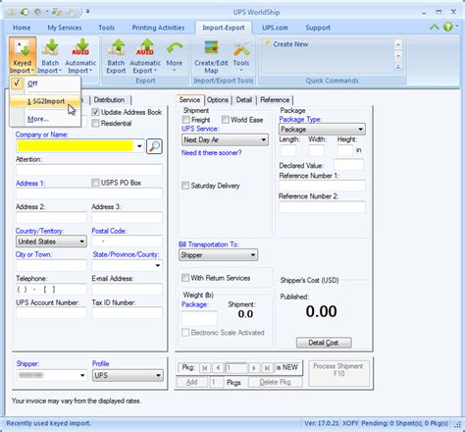
Task: Switch to the Options tab
Action: click(x=218, y=100)
